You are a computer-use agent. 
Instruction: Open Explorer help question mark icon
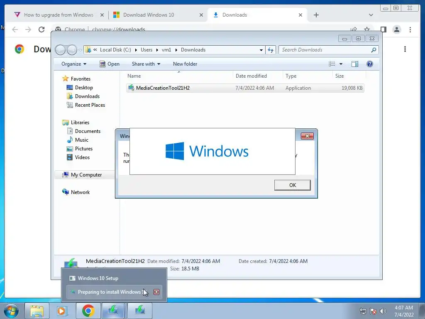pos(369,64)
